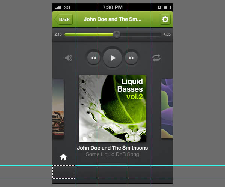225x187 pixels.
Task: Tap the green Back button
Action: click(x=63, y=19)
